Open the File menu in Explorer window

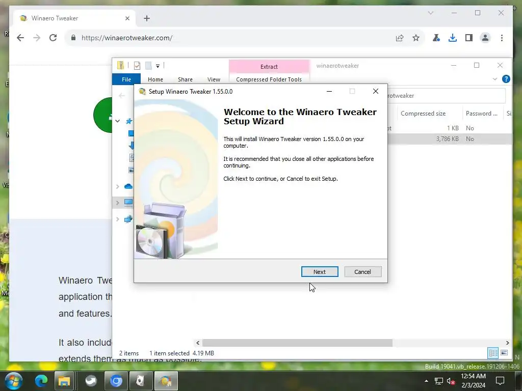tap(126, 79)
